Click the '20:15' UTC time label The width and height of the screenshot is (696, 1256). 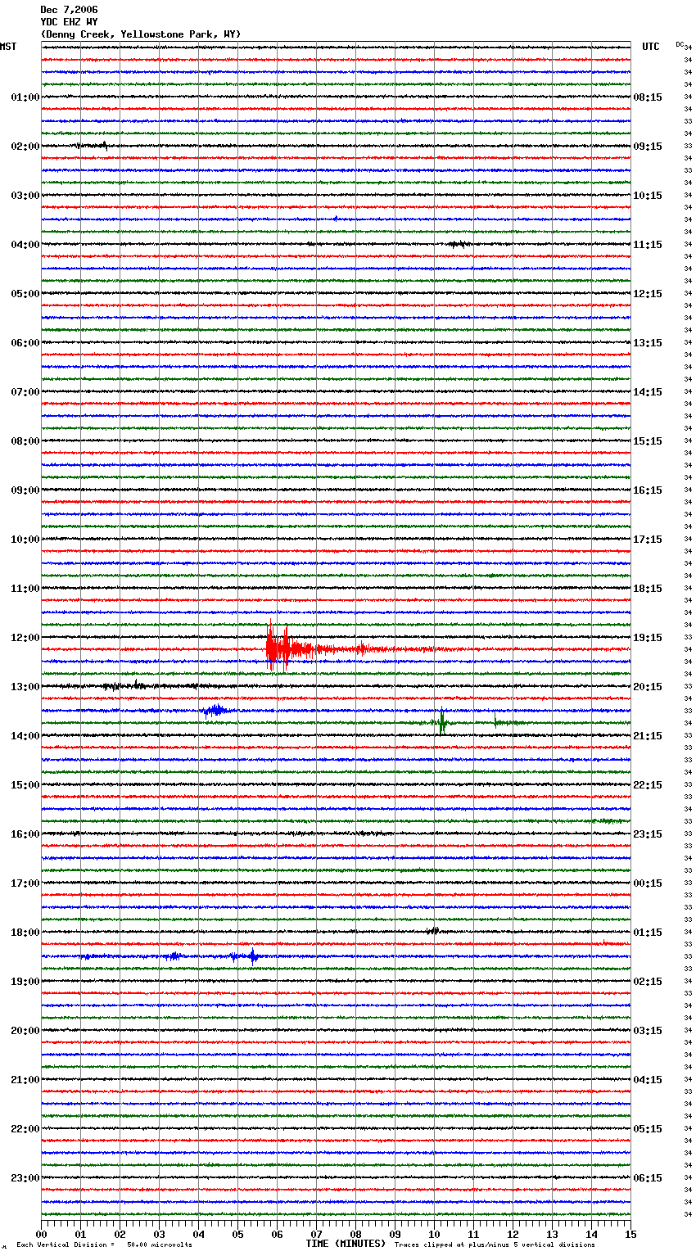coord(648,687)
